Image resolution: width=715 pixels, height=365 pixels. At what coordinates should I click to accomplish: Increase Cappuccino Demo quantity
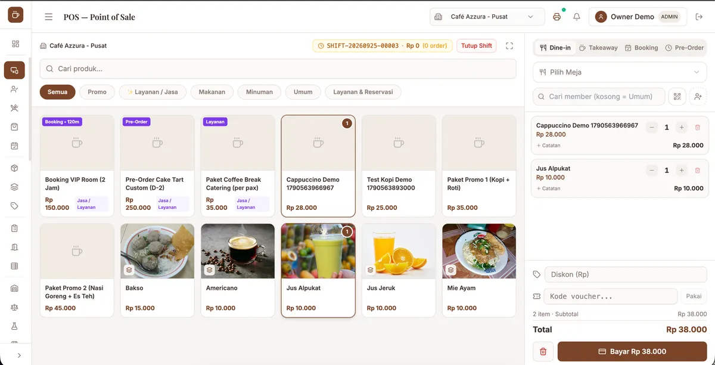(x=682, y=128)
